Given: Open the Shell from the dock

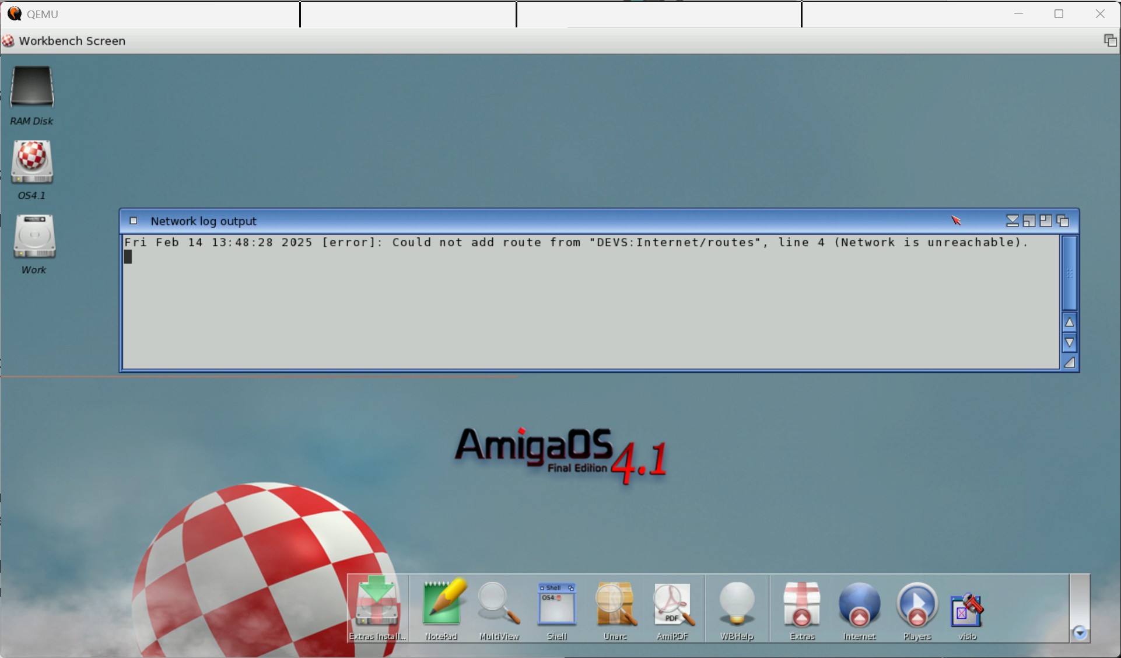Looking at the screenshot, I should point(557,608).
